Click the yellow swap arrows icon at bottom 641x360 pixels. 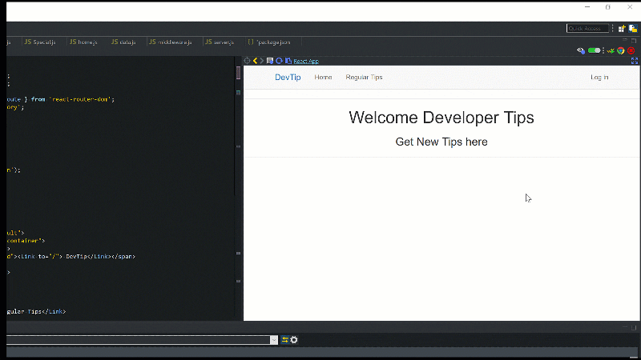(x=284, y=340)
